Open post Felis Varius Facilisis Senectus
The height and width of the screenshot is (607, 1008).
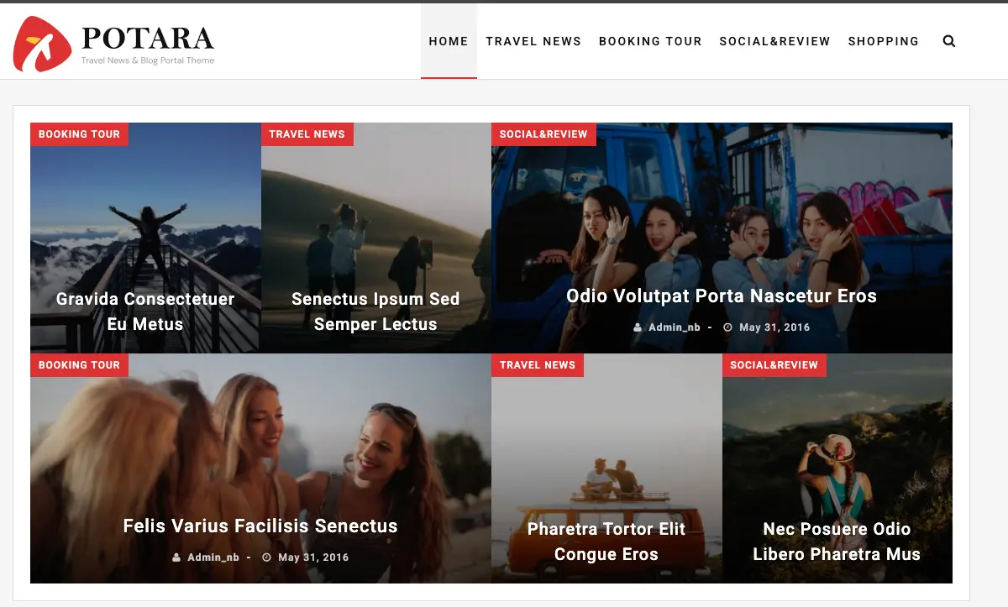coord(260,526)
